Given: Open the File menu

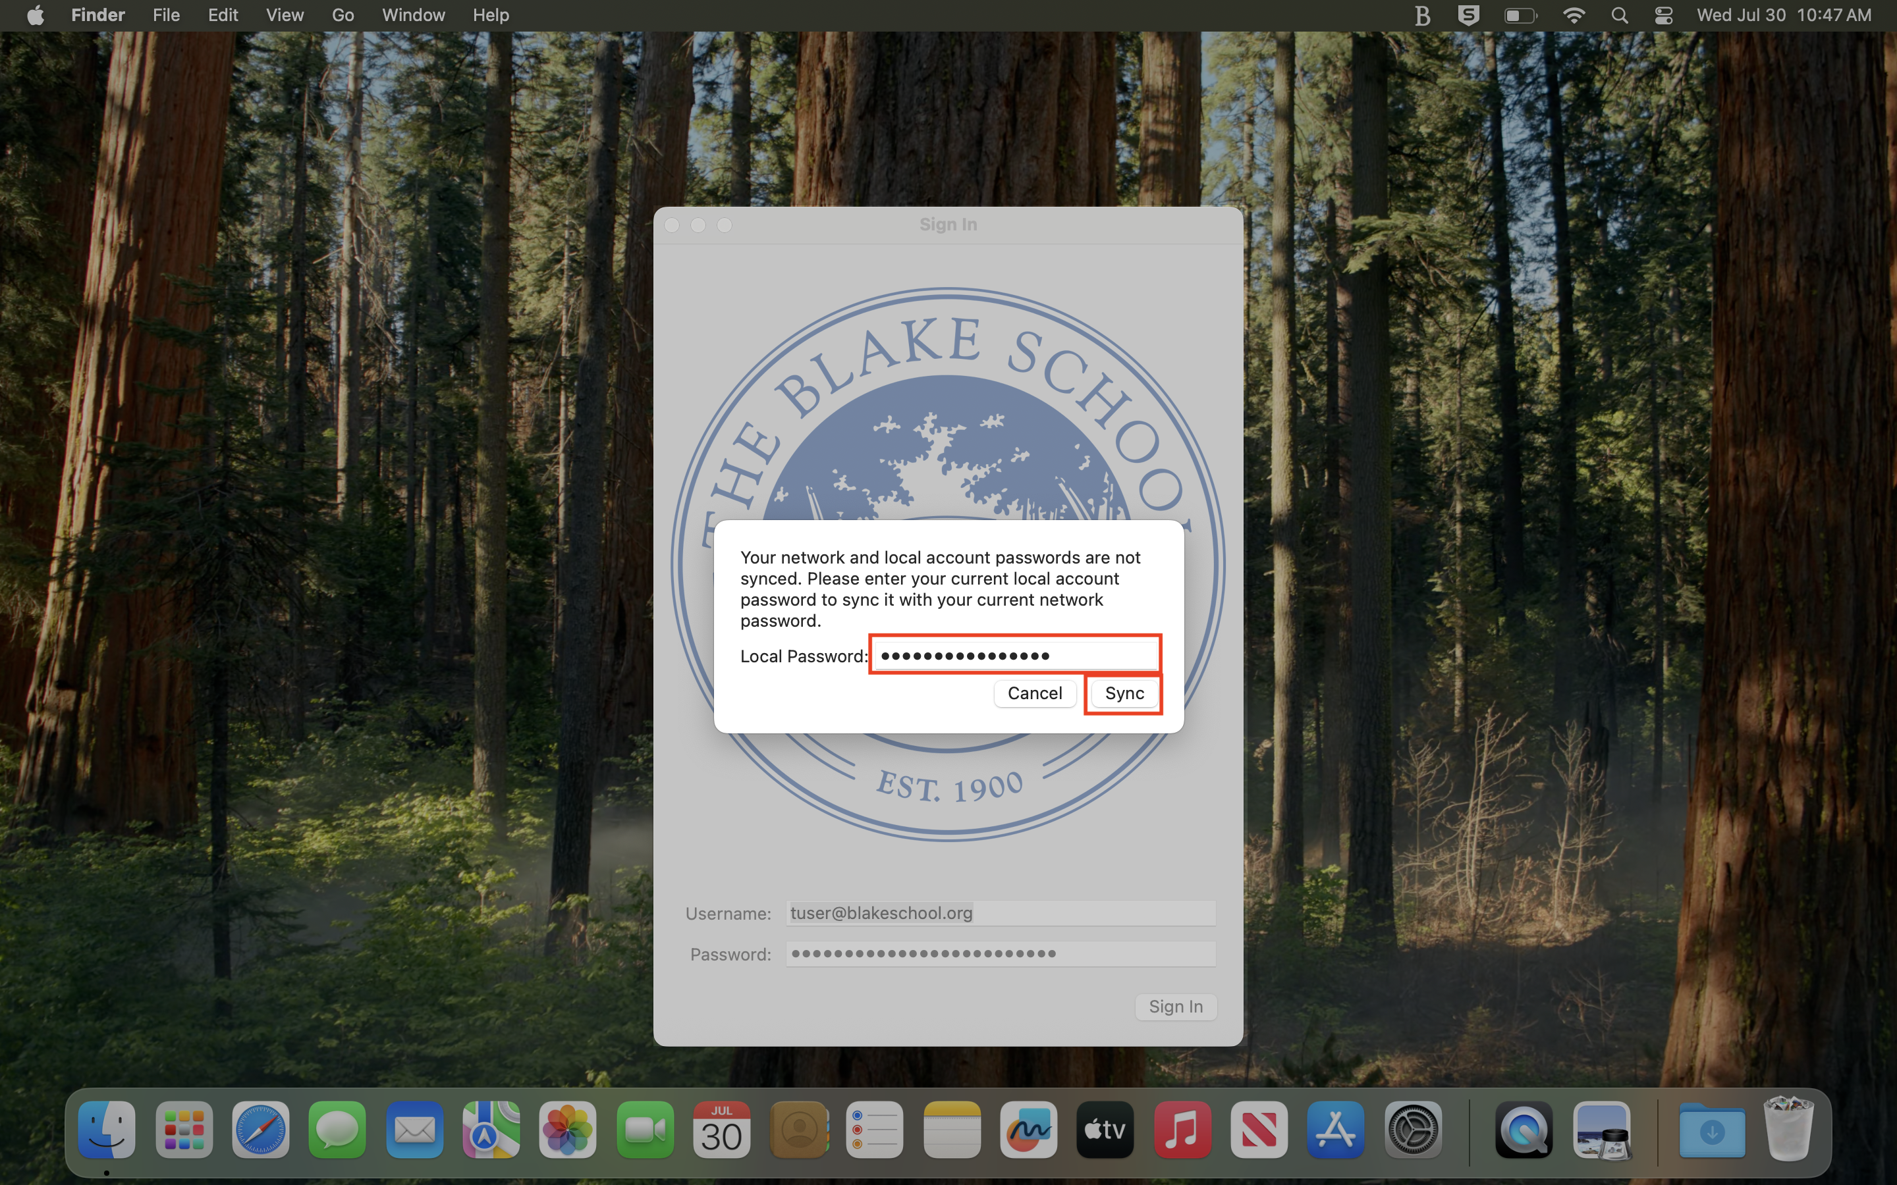Looking at the screenshot, I should coord(166,15).
